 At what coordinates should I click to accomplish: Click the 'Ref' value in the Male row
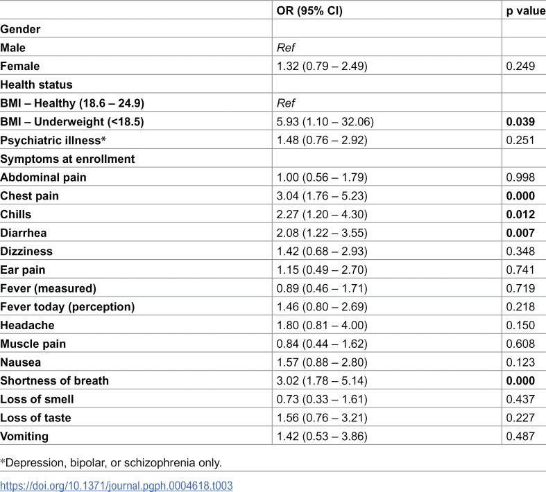pyautogui.click(x=286, y=48)
